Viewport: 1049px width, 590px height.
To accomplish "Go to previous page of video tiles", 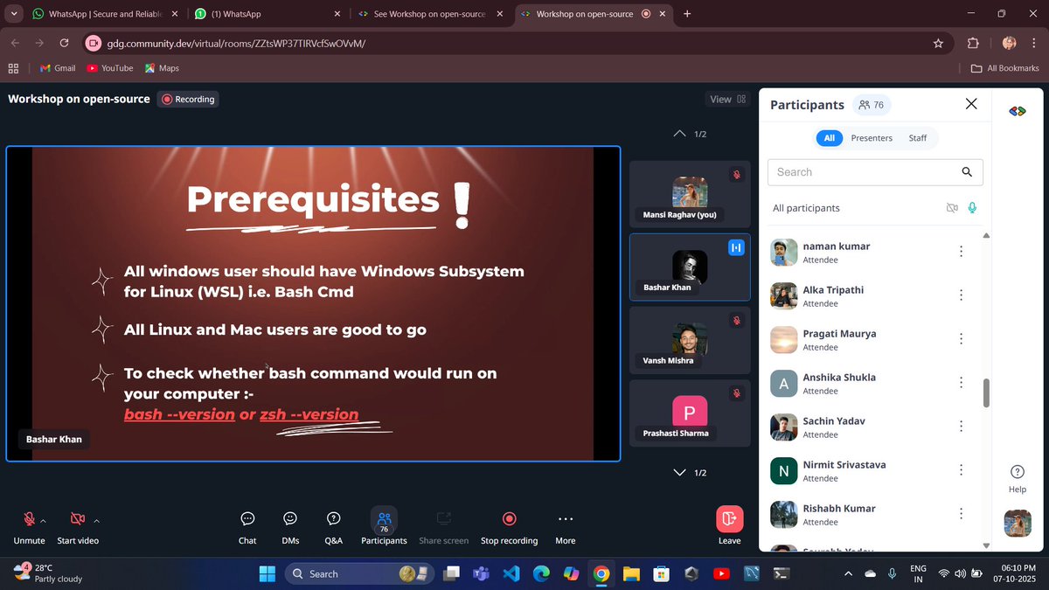I will [679, 134].
